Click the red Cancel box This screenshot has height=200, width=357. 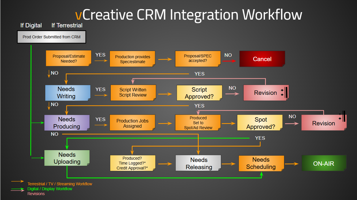pos(262,59)
